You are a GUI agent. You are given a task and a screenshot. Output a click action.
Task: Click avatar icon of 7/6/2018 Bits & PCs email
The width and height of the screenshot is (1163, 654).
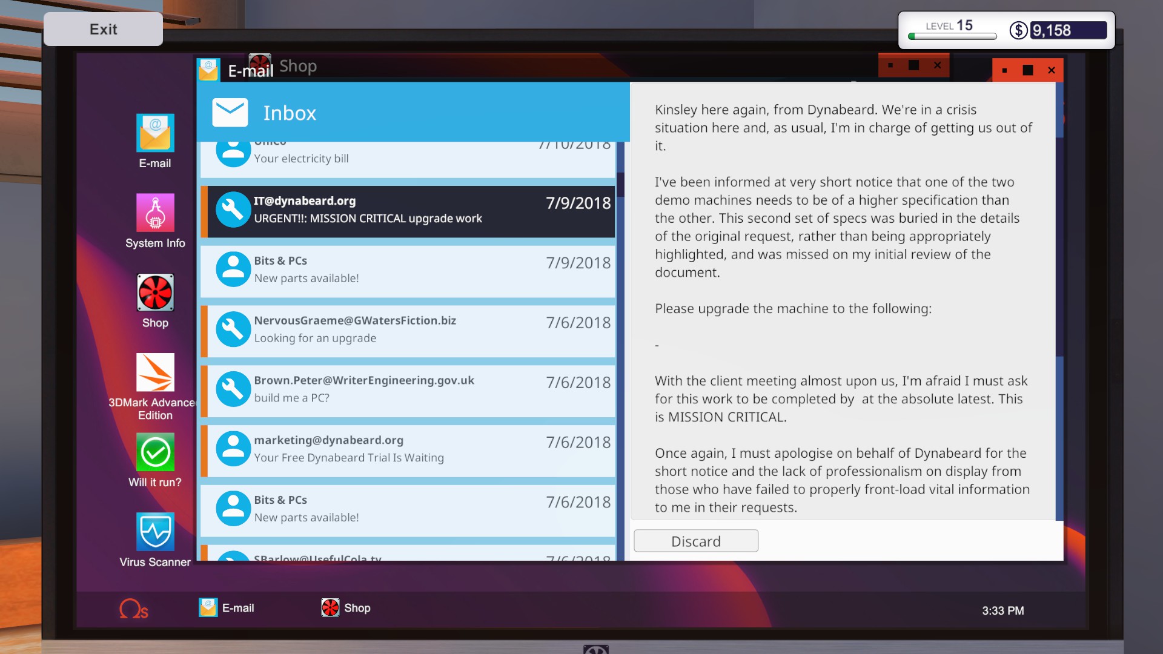233,509
